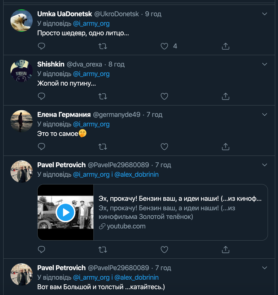278x295 pixels.
Task: Open the youtube.com link card
Action: pyautogui.click(x=179, y=212)
